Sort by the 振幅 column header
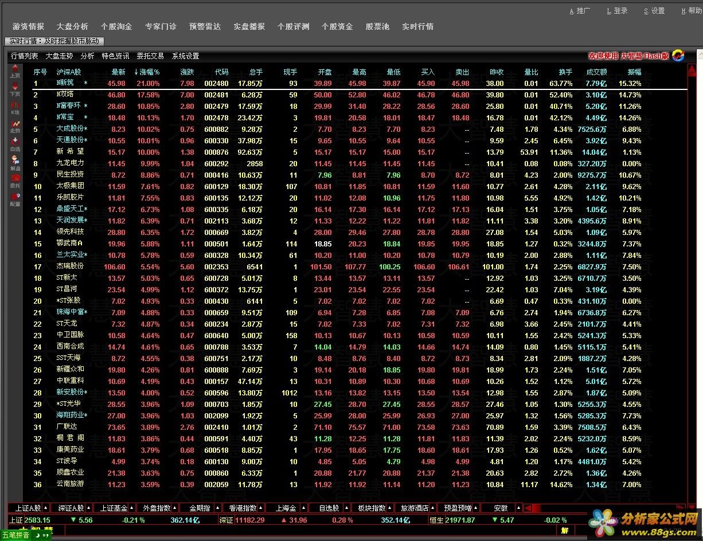The image size is (703, 541). pos(634,72)
